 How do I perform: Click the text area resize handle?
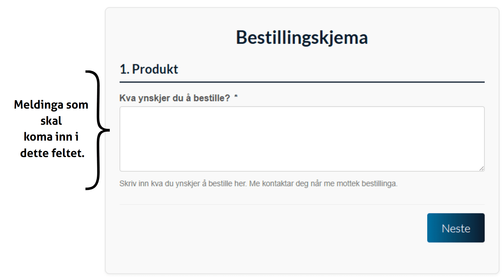click(x=481, y=169)
